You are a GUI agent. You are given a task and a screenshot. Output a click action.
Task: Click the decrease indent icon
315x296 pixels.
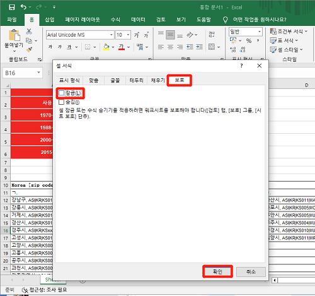(x=190, y=47)
